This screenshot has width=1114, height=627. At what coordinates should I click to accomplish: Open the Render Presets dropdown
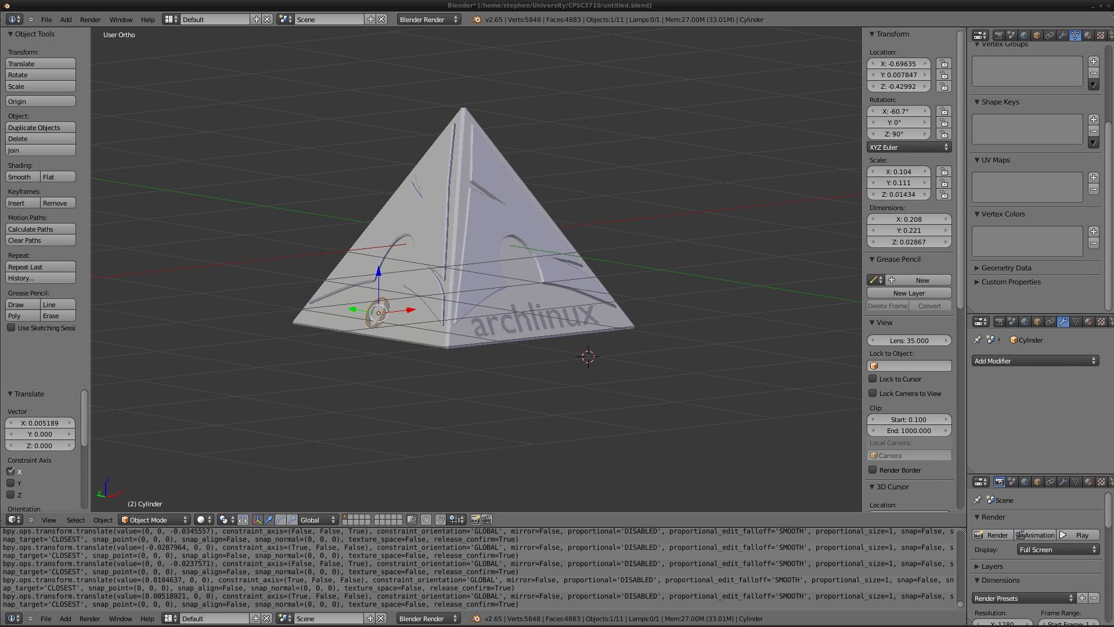pos(1024,598)
